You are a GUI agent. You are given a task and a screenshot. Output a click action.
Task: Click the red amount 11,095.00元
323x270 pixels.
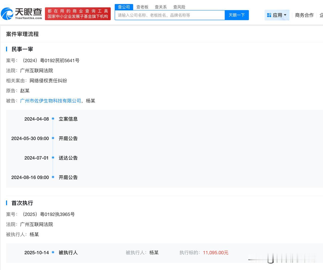[x=215, y=253]
